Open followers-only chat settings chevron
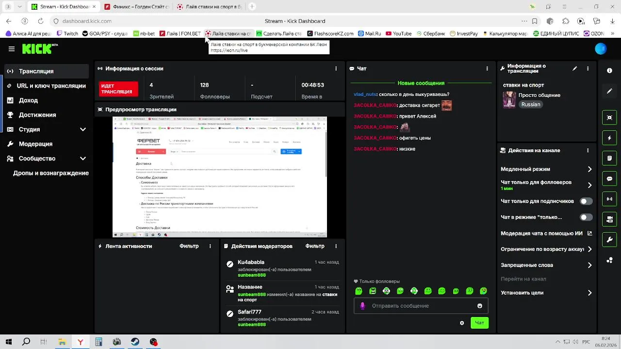The height and width of the screenshot is (349, 621). coord(589,185)
